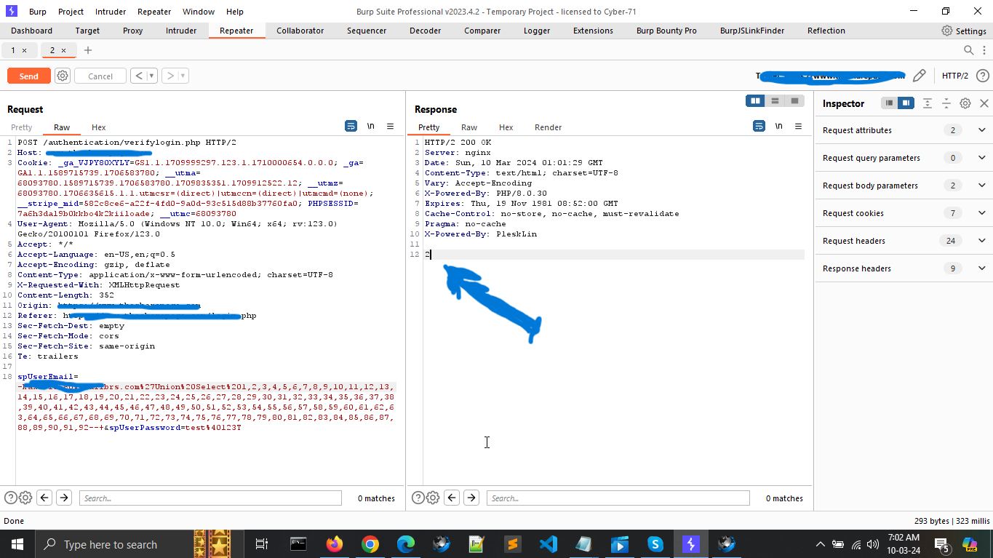Go to next match in Response search
Image resolution: width=993 pixels, height=558 pixels.
pos(471,498)
